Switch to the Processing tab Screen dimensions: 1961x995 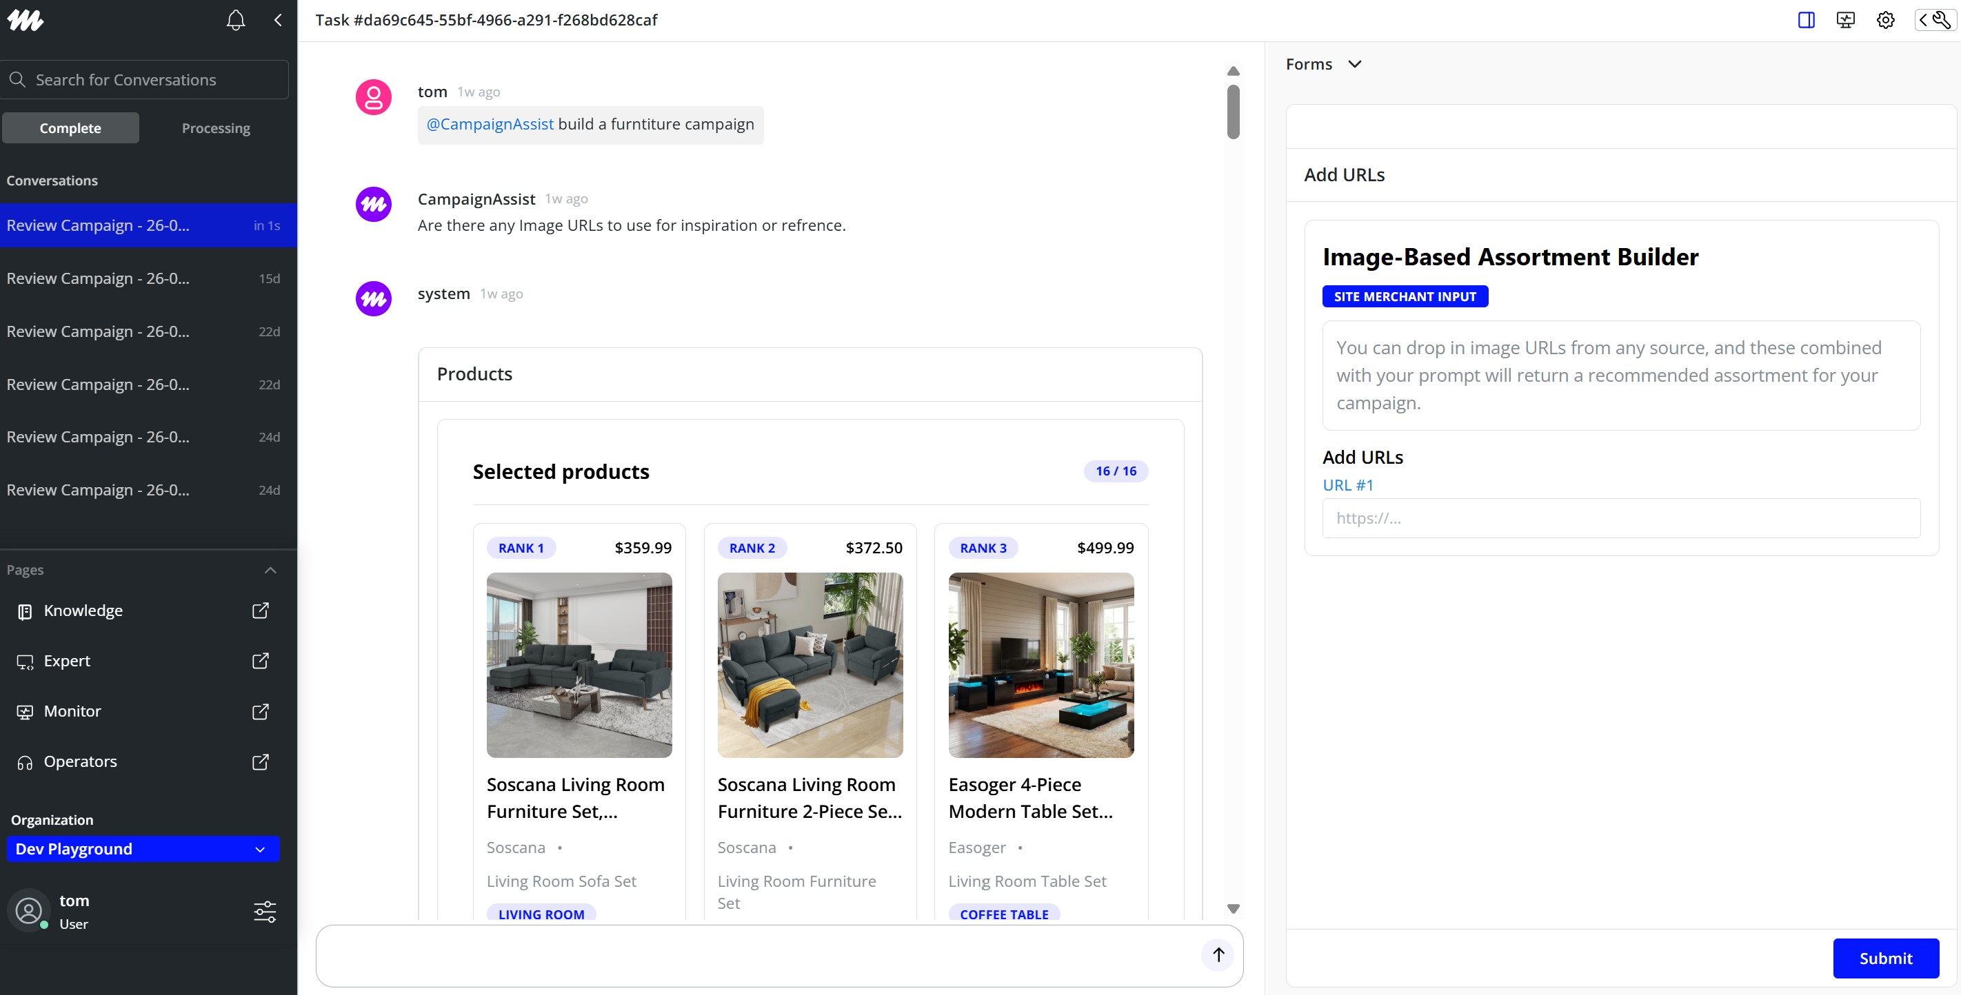pos(215,127)
